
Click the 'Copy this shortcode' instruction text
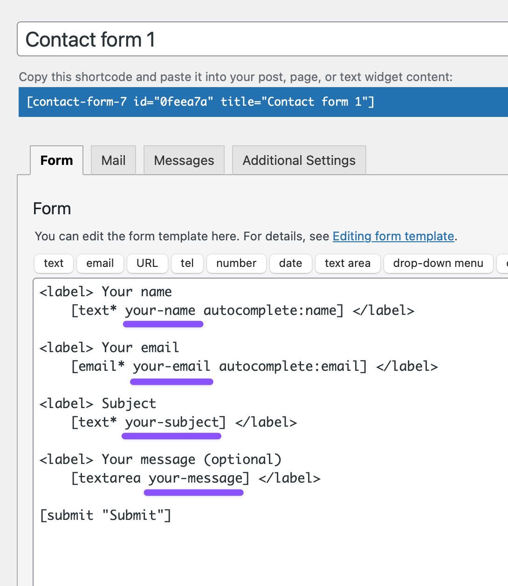(x=236, y=77)
